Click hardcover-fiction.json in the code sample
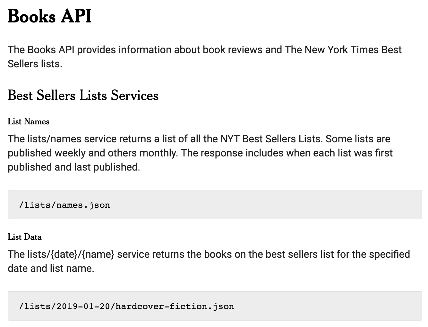 tap(175, 306)
